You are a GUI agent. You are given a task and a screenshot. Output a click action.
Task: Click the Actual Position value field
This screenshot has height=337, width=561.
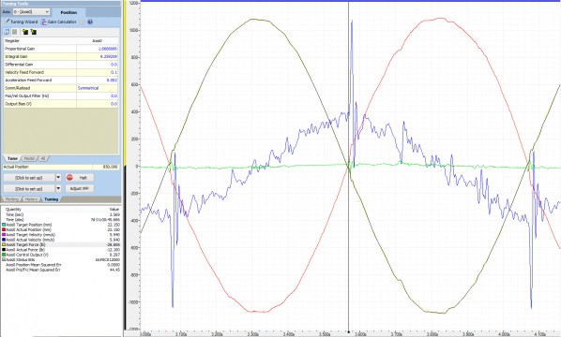105,167
